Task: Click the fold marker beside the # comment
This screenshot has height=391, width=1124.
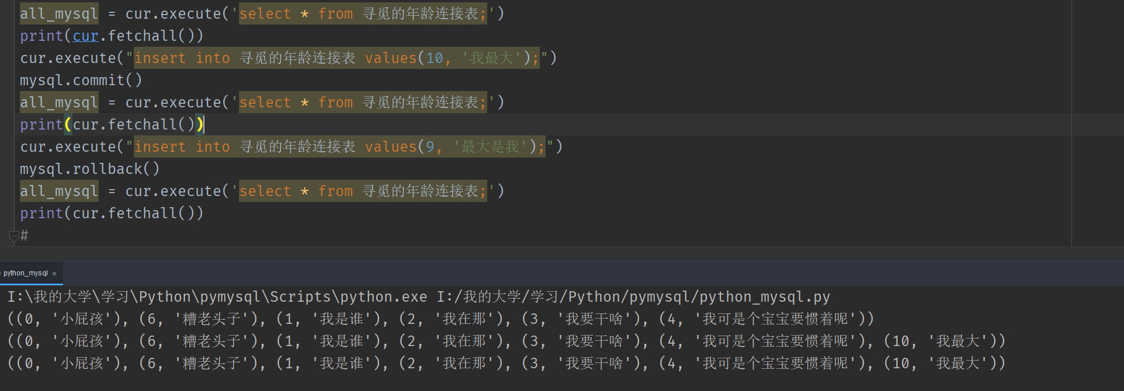Action: [14, 236]
